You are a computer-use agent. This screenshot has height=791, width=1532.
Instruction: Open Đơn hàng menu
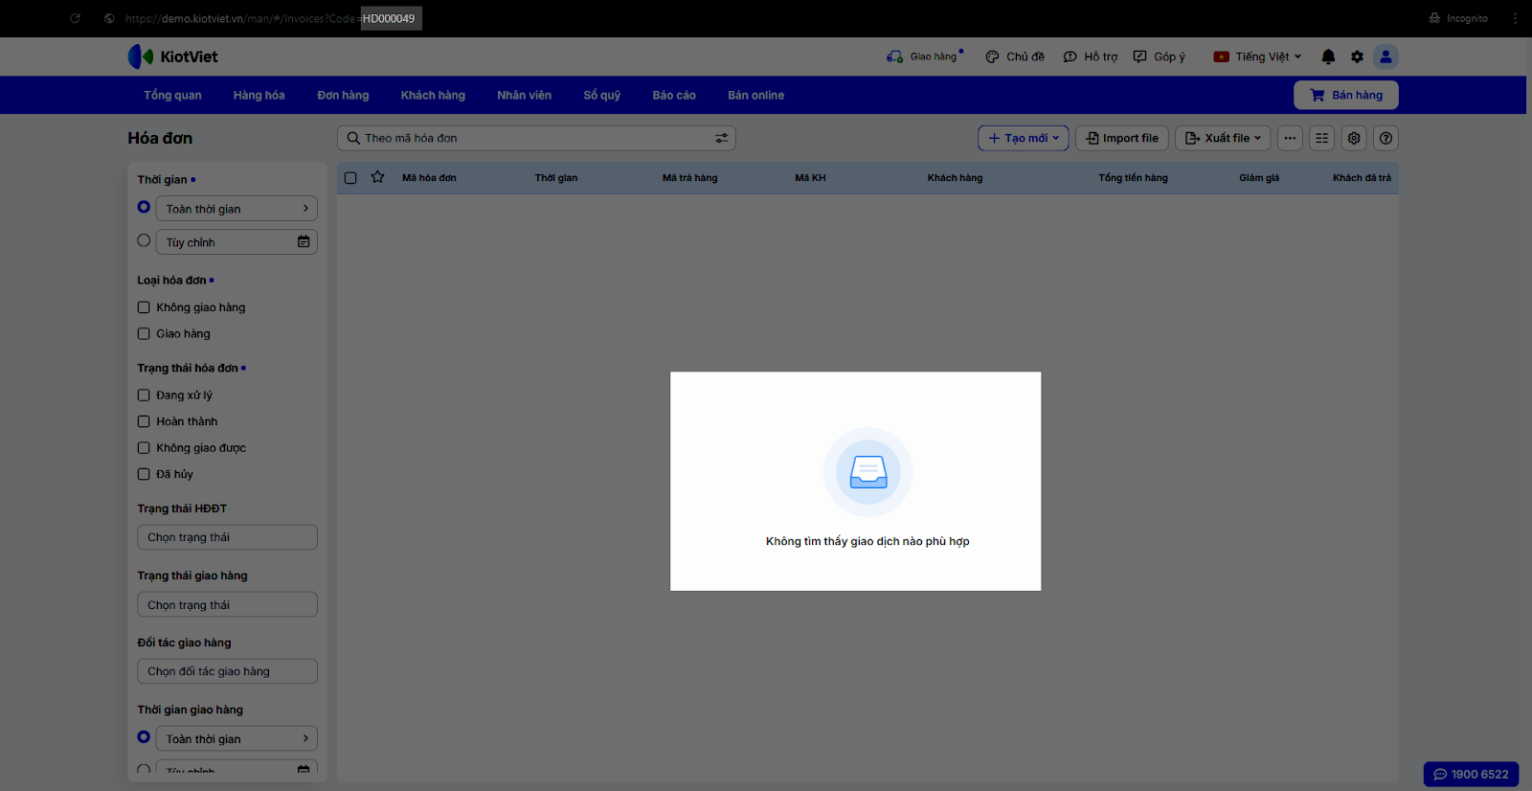[x=343, y=95]
